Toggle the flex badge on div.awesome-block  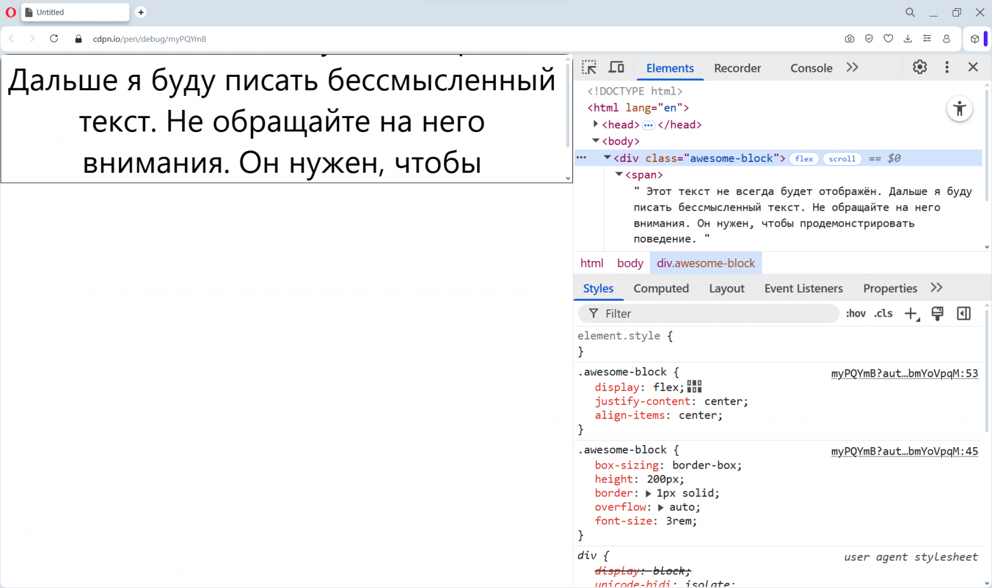(804, 159)
